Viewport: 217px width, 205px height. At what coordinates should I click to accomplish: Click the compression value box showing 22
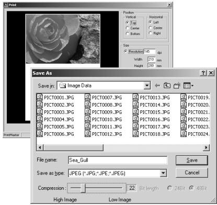click(x=132, y=188)
